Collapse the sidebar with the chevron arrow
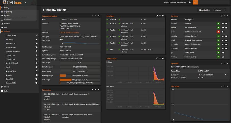This screenshot has width=231, height=123. tap(26, 3)
